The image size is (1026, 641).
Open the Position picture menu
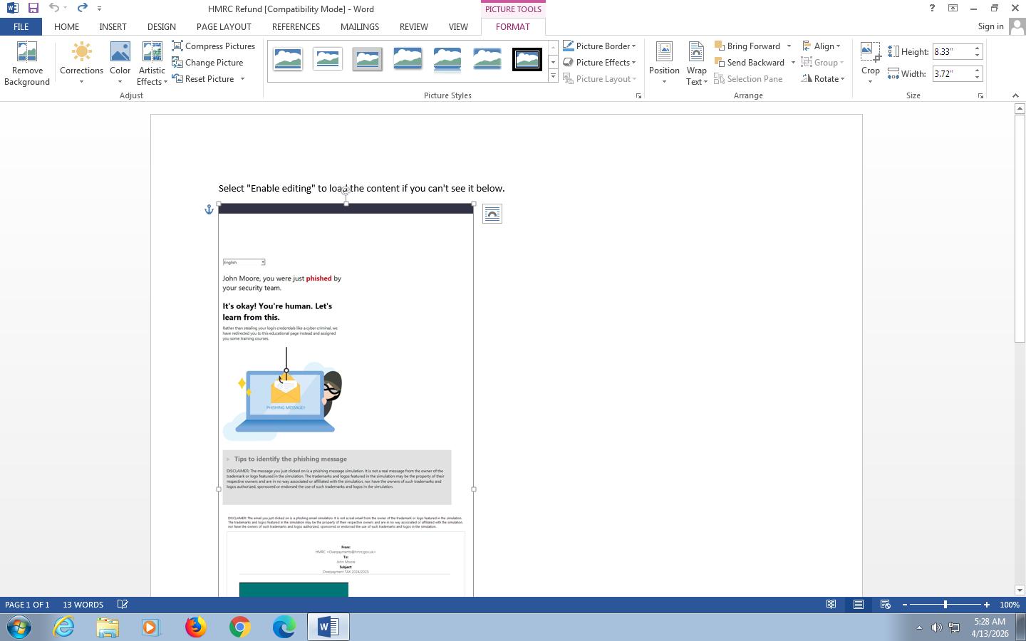(663, 63)
